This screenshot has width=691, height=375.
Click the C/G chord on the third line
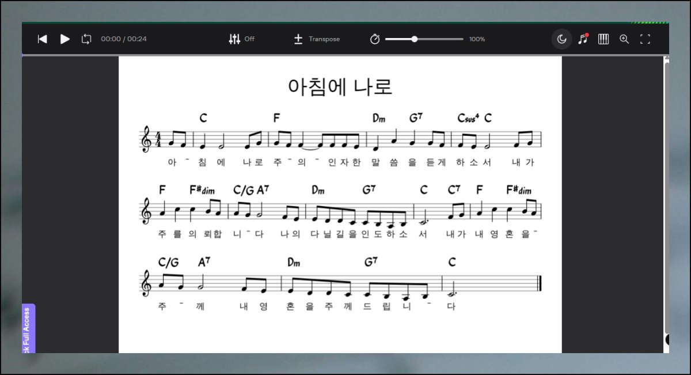168,262
